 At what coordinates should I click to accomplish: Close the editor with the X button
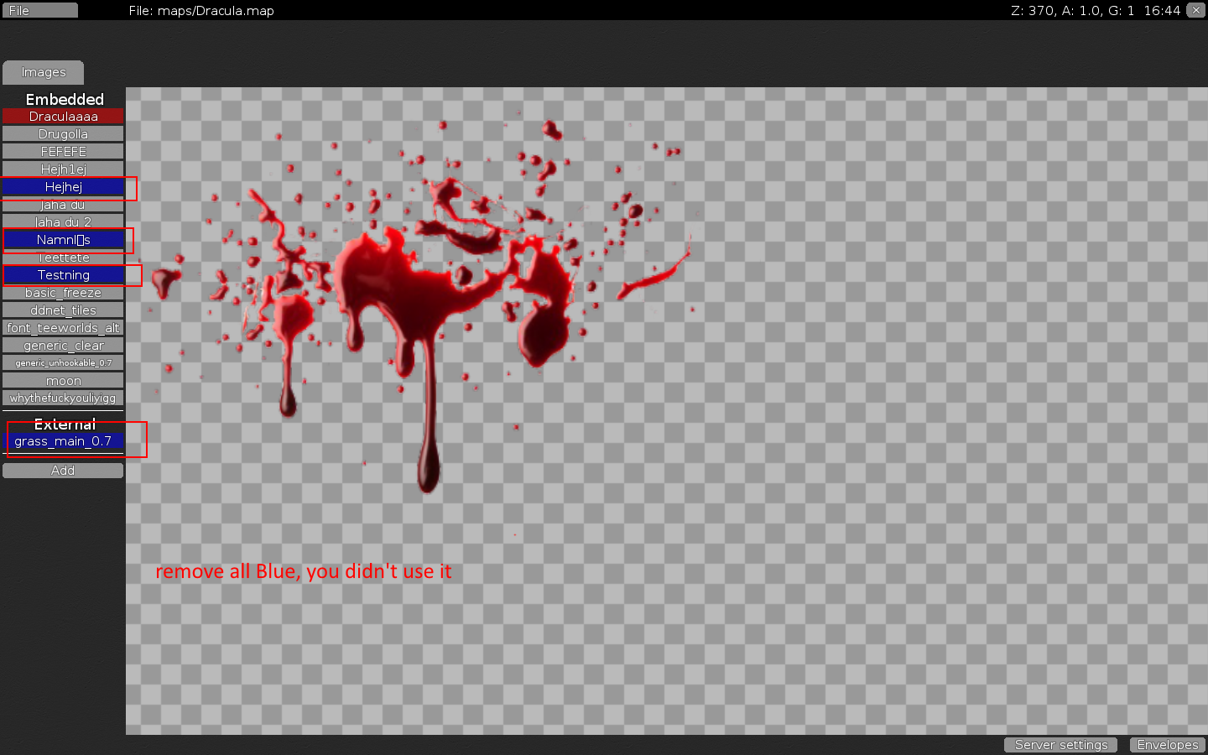pos(1195,10)
